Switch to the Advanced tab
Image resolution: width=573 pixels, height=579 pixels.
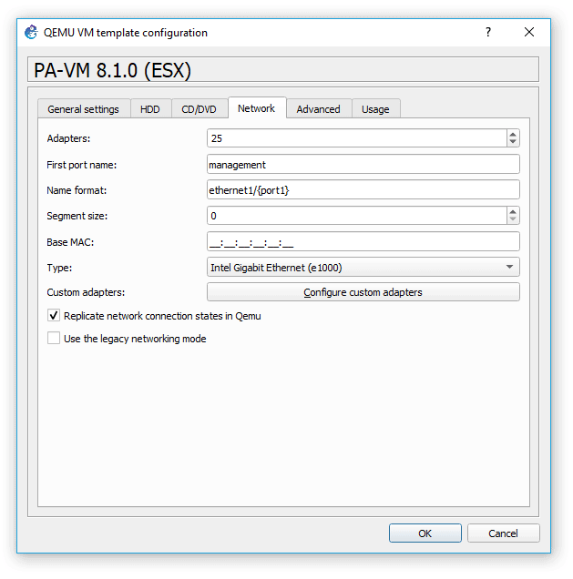coord(319,109)
